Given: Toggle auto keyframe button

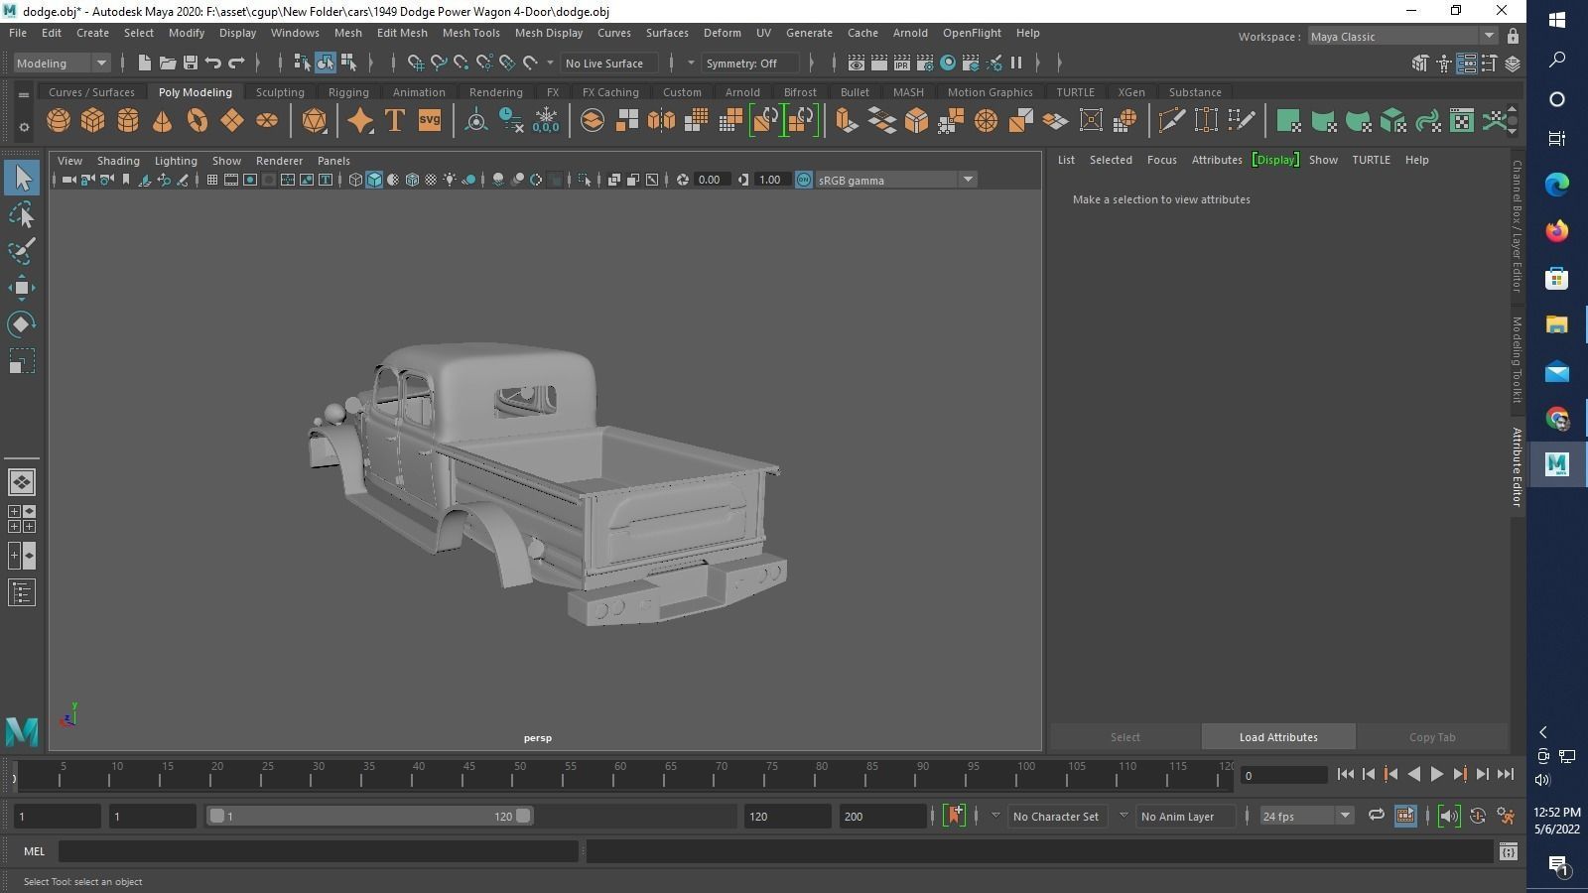Looking at the screenshot, I should pyautogui.click(x=1479, y=816).
